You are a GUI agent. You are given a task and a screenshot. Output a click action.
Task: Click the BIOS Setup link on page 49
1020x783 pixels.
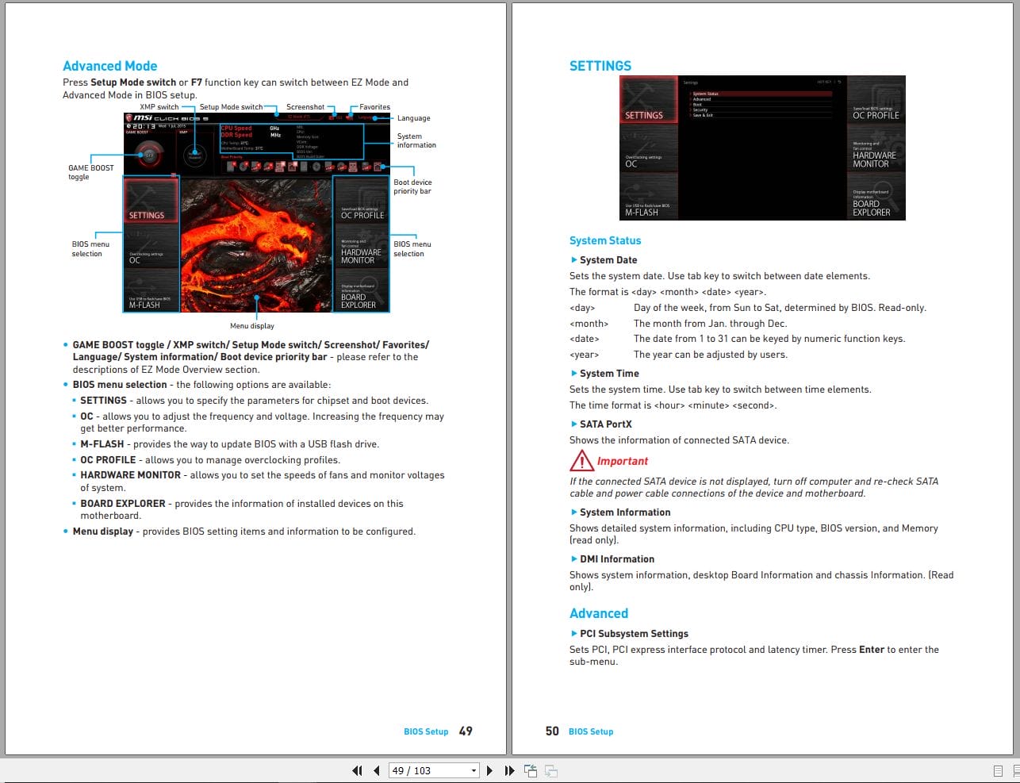point(426,731)
